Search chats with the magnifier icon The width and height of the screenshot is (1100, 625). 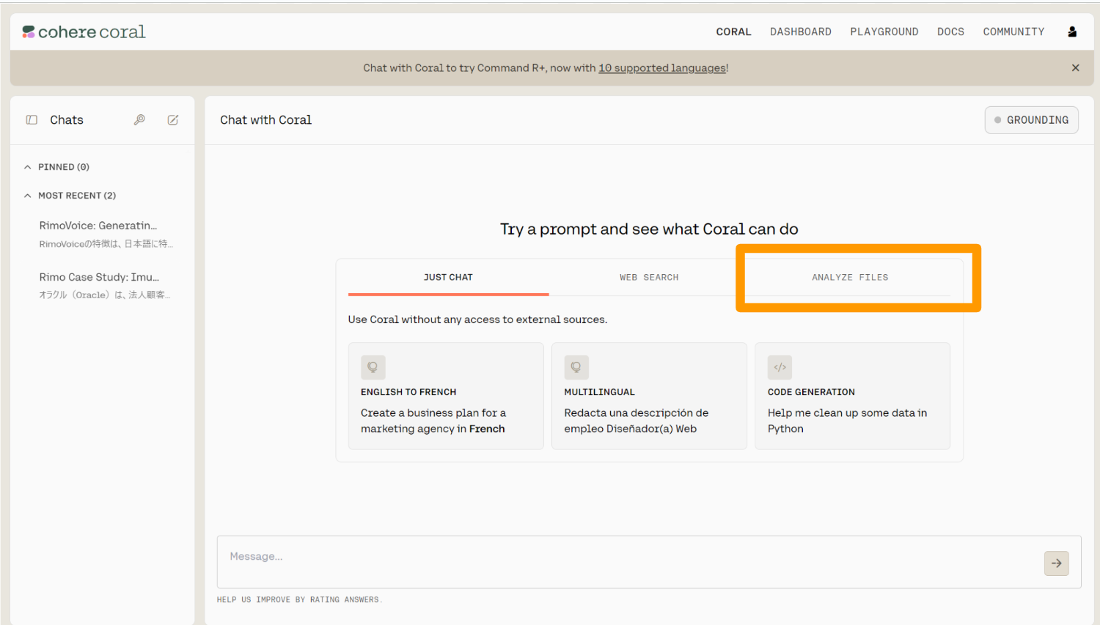(139, 120)
